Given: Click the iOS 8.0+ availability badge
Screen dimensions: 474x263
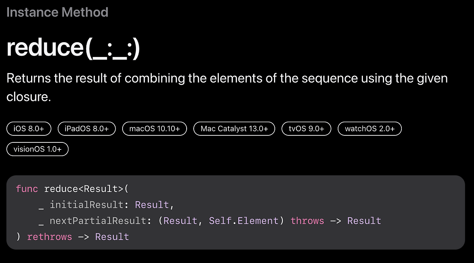Looking at the screenshot, I should pyautogui.click(x=29, y=129).
